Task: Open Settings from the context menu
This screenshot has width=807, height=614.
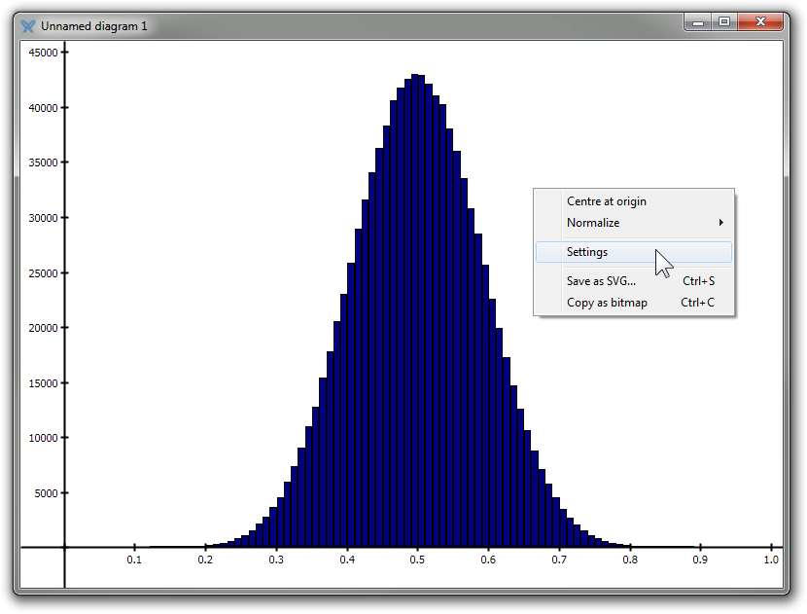Action: click(587, 252)
